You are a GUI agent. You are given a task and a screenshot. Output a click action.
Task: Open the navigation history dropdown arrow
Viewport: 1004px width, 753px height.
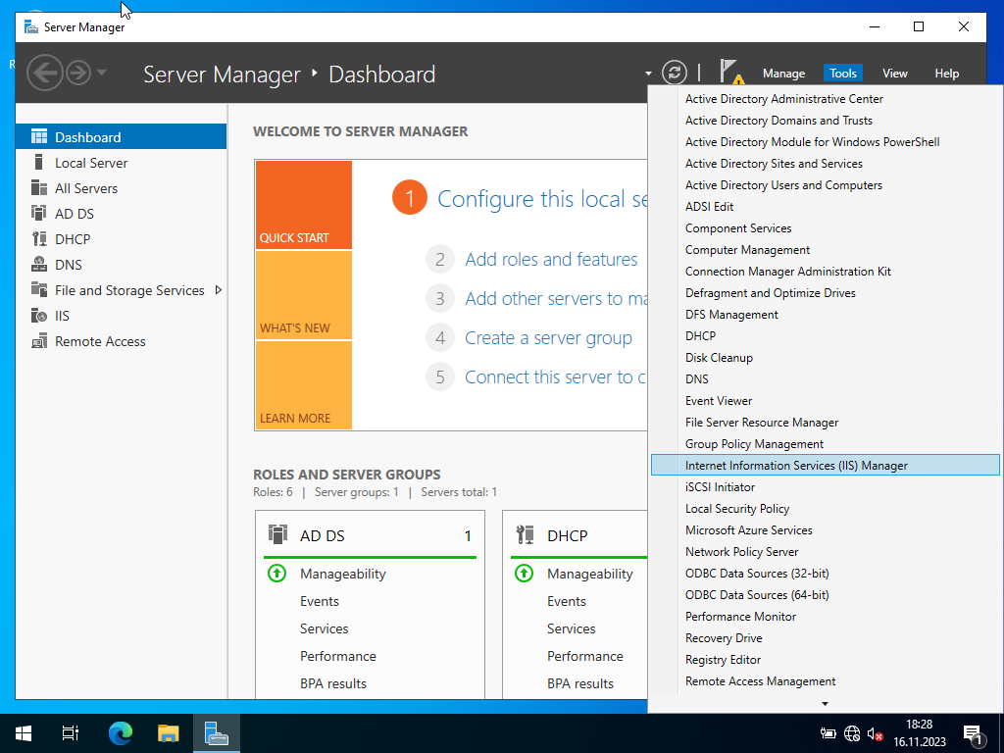click(x=102, y=73)
